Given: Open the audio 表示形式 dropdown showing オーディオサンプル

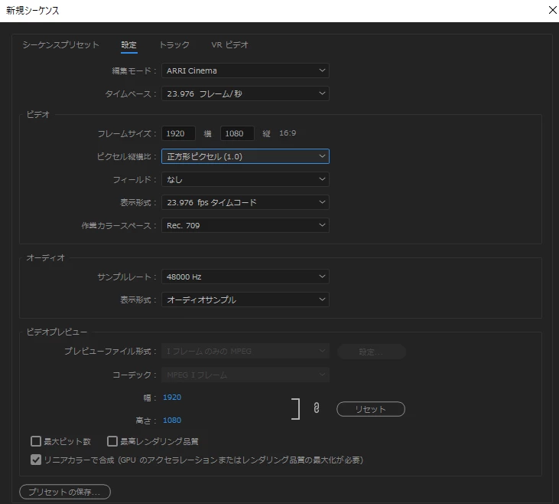Looking at the screenshot, I should coord(245,299).
